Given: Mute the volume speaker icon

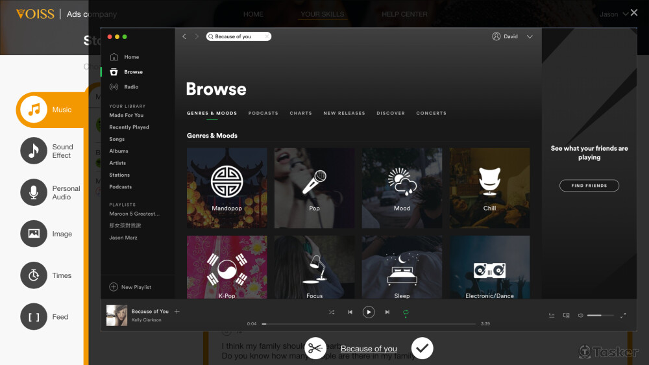Looking at the screenshot, I should pyautogui.click(x=580, y=316).
